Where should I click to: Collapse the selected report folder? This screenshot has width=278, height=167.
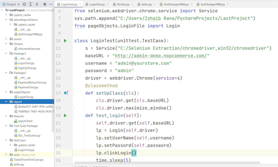coord(6,102)
